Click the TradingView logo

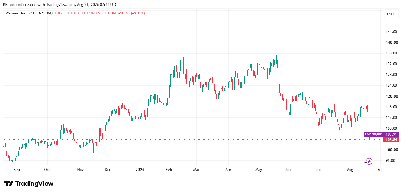tap(29, 184)
